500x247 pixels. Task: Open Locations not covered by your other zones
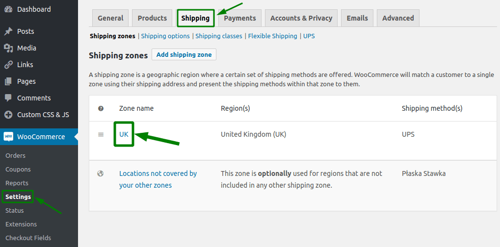[158, 179]
